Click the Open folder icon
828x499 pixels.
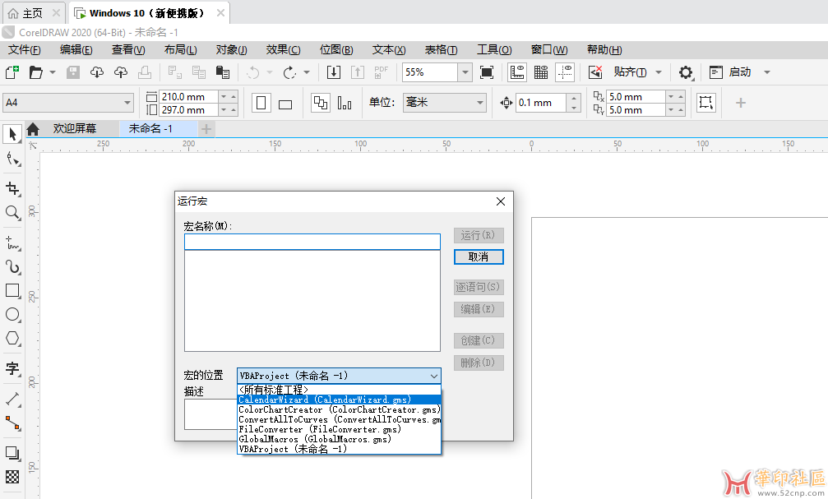coord(36,72)
